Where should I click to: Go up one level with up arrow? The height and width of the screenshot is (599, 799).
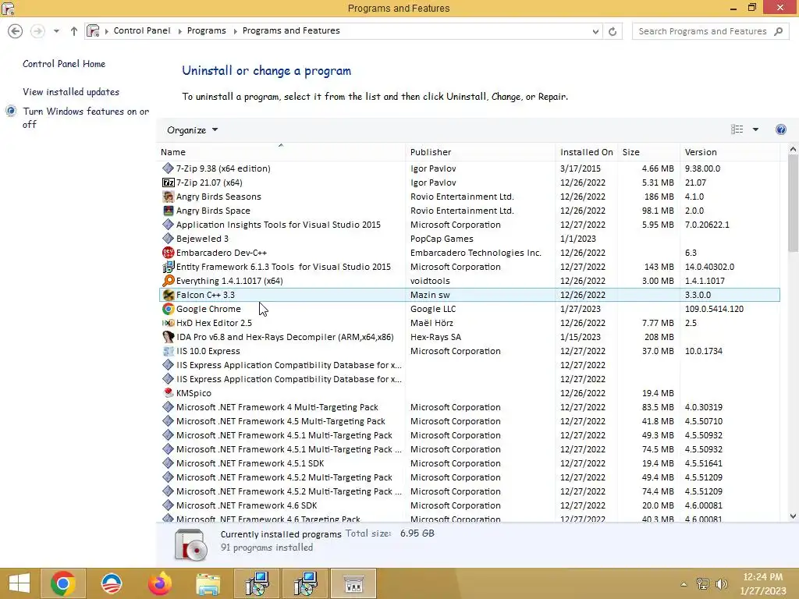[74, 31]
